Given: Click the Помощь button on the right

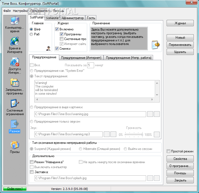Looking at the screenshot, I should 180,173.
